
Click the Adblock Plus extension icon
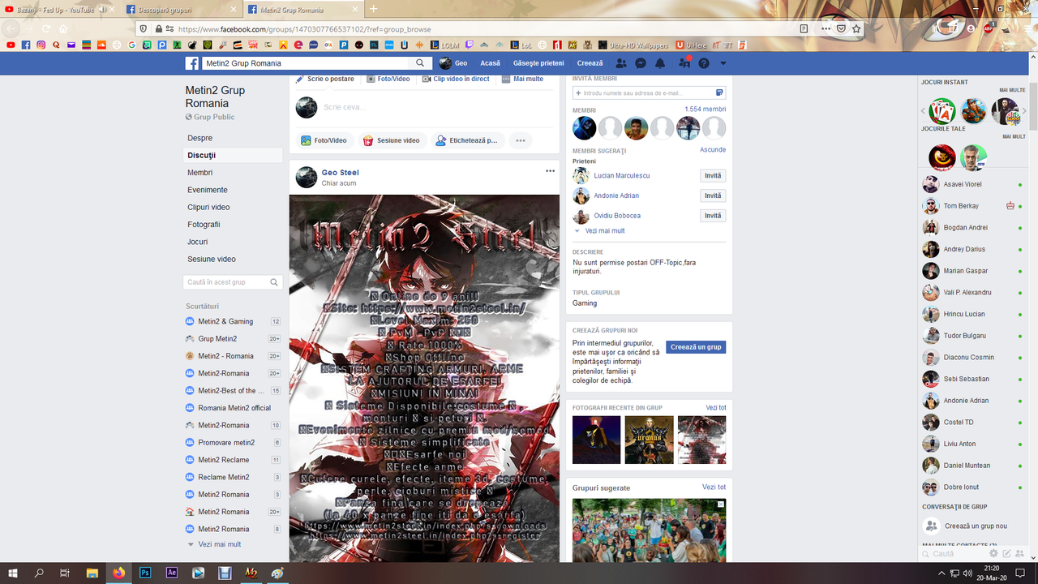click(x=989, y=28)
